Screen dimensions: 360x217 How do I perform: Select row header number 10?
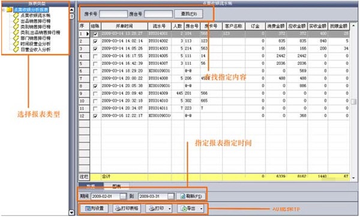(x=84, y=101)
